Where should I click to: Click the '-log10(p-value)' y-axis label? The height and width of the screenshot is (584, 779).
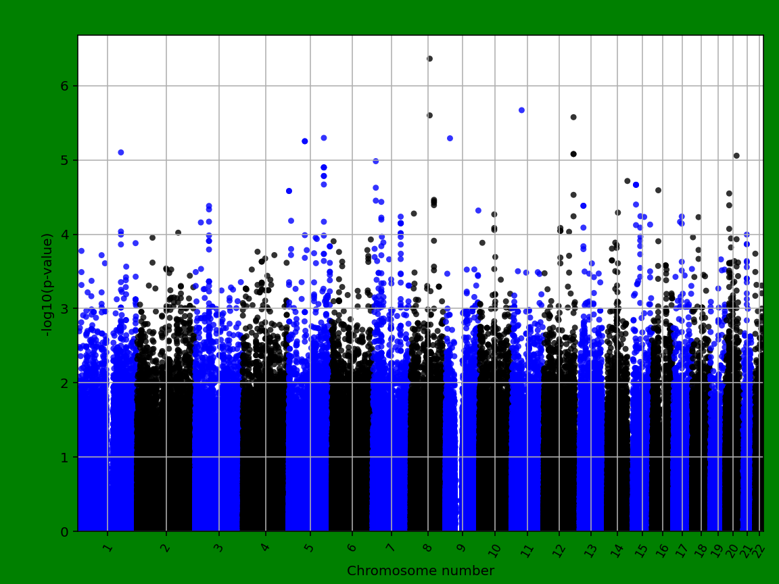coord(47,284)
